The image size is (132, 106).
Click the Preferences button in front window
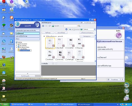point(87,23)
